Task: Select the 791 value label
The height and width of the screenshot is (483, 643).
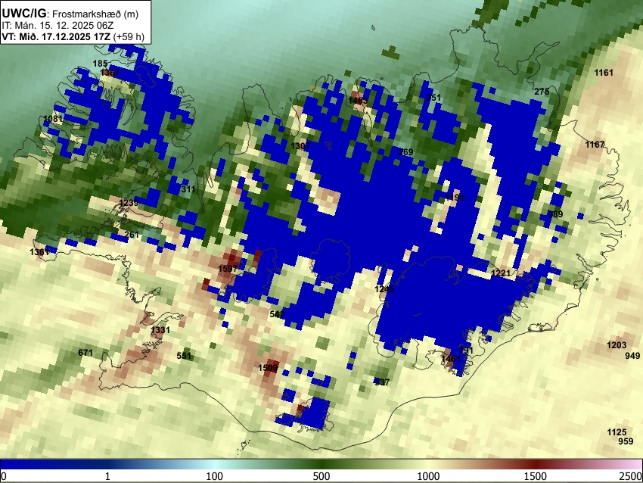Action: 466,350
